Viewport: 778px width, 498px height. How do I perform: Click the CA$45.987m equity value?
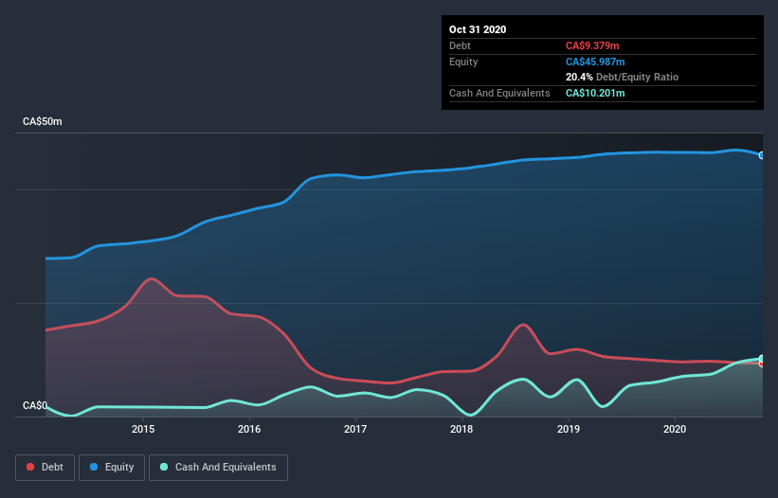tap(595, 62)
